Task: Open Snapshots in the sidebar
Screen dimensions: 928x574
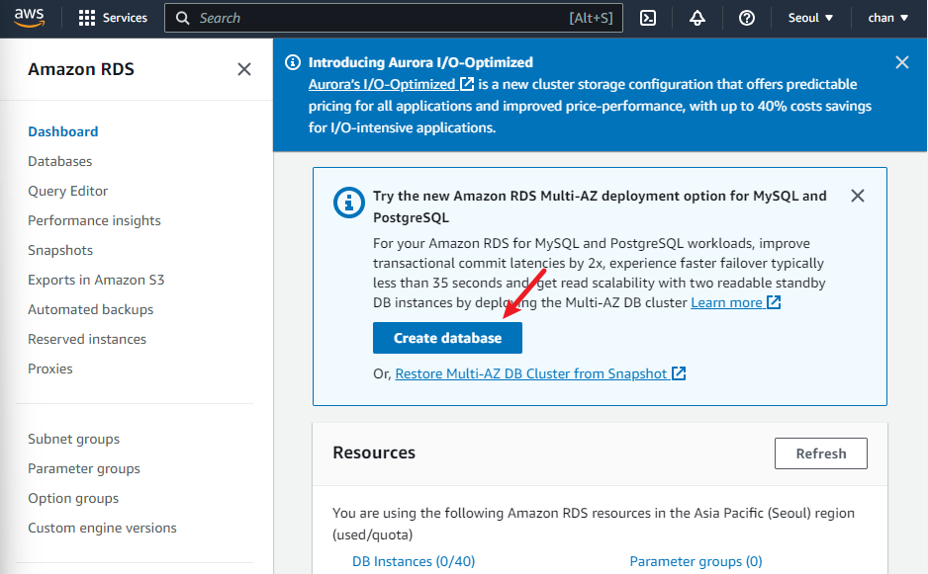Action: click(60, 250)
